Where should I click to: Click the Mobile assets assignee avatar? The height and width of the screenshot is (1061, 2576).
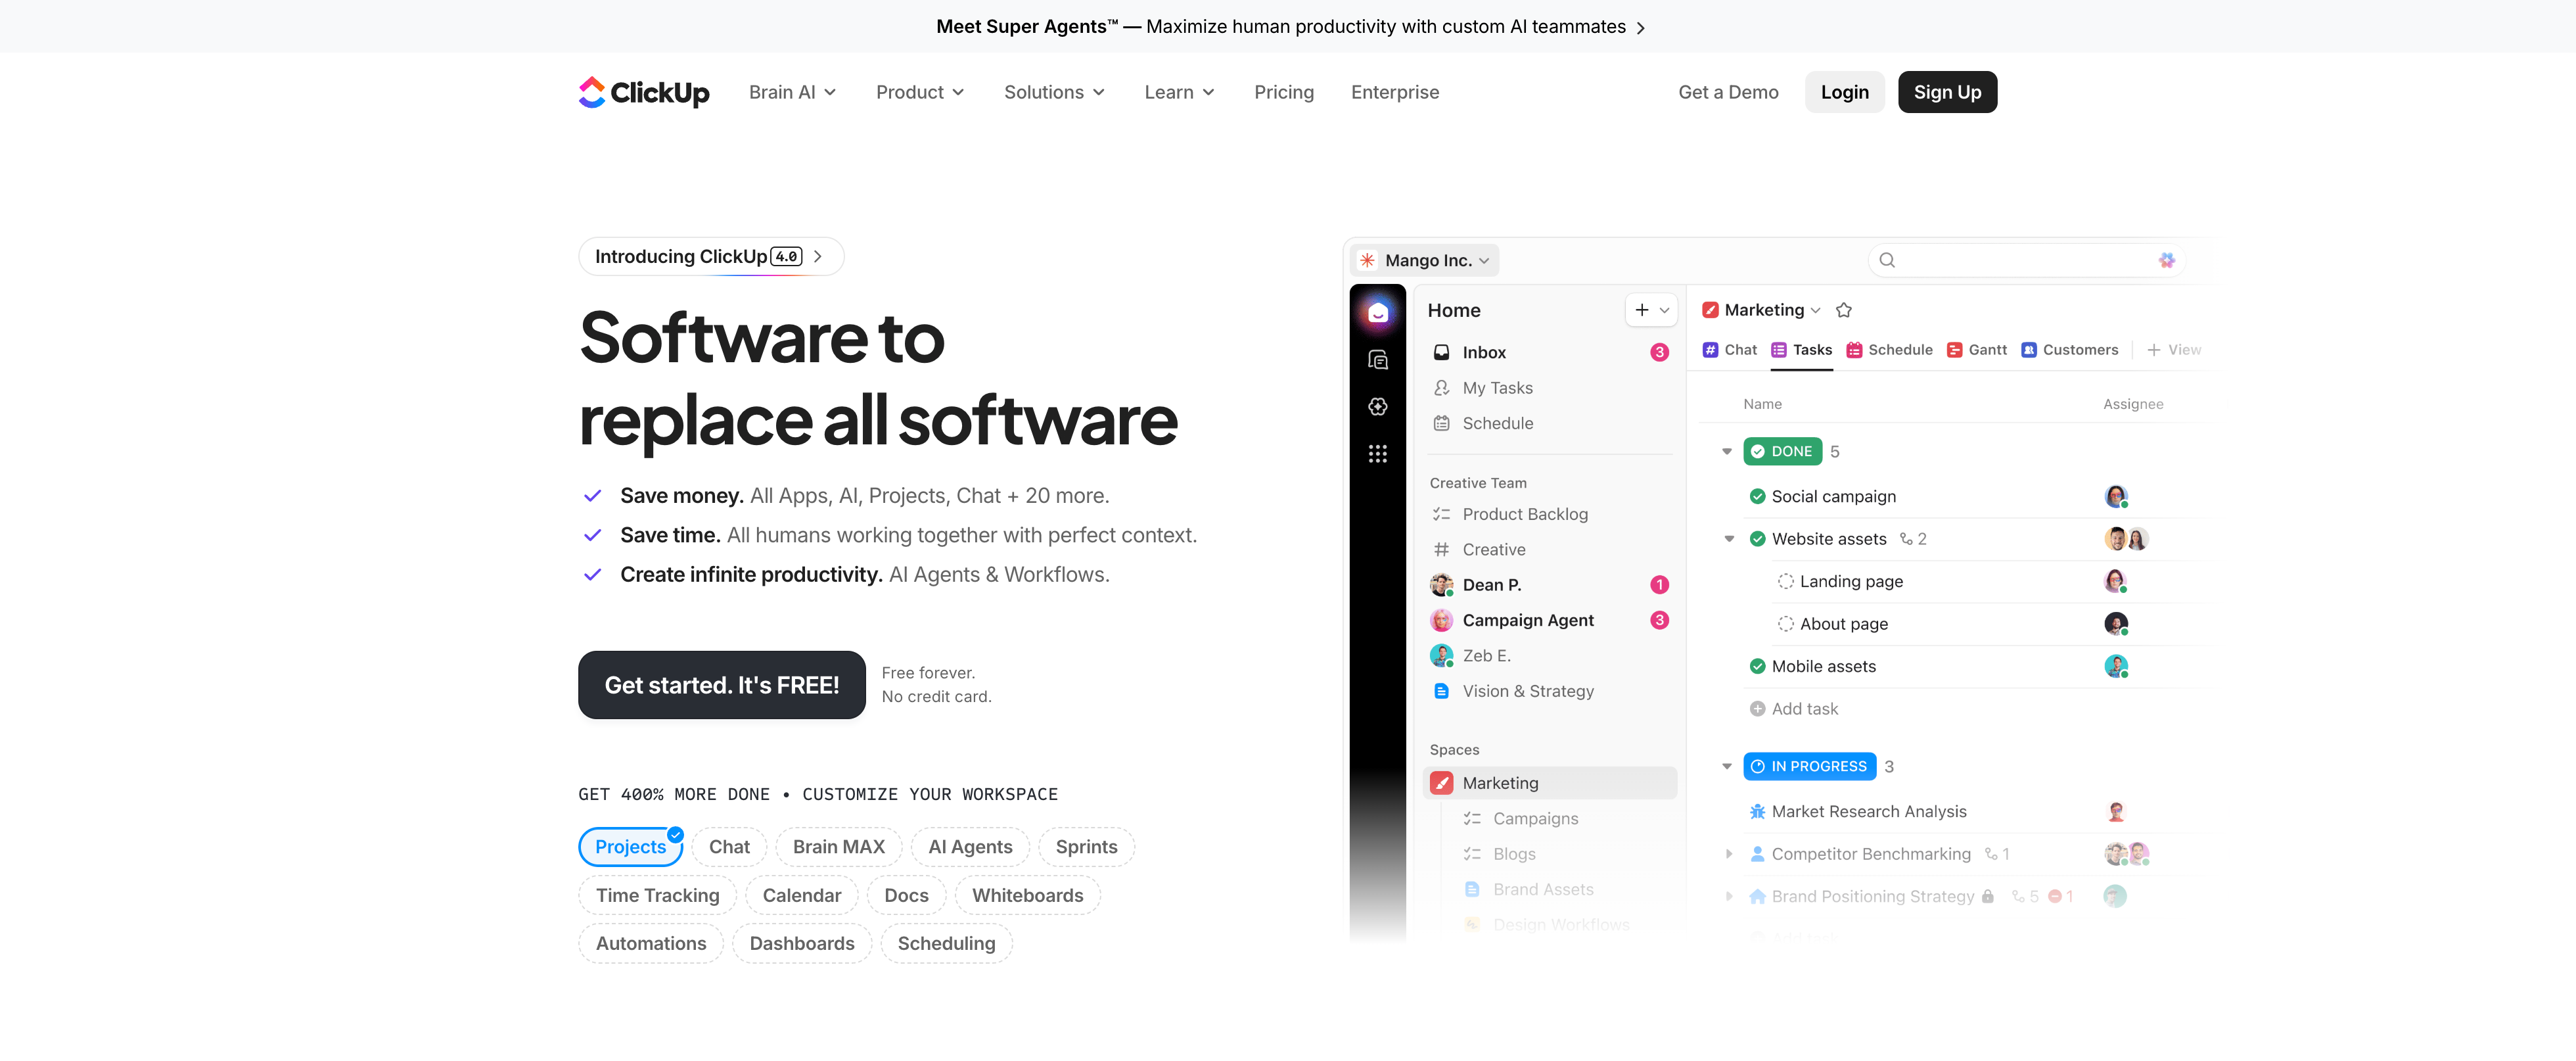click(2115, 666)
